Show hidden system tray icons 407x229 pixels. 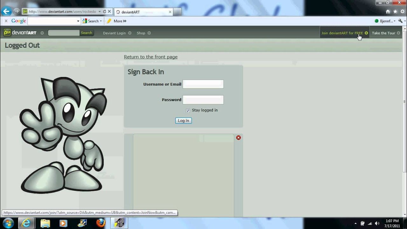pyautogui.click(x=355, y=223)
